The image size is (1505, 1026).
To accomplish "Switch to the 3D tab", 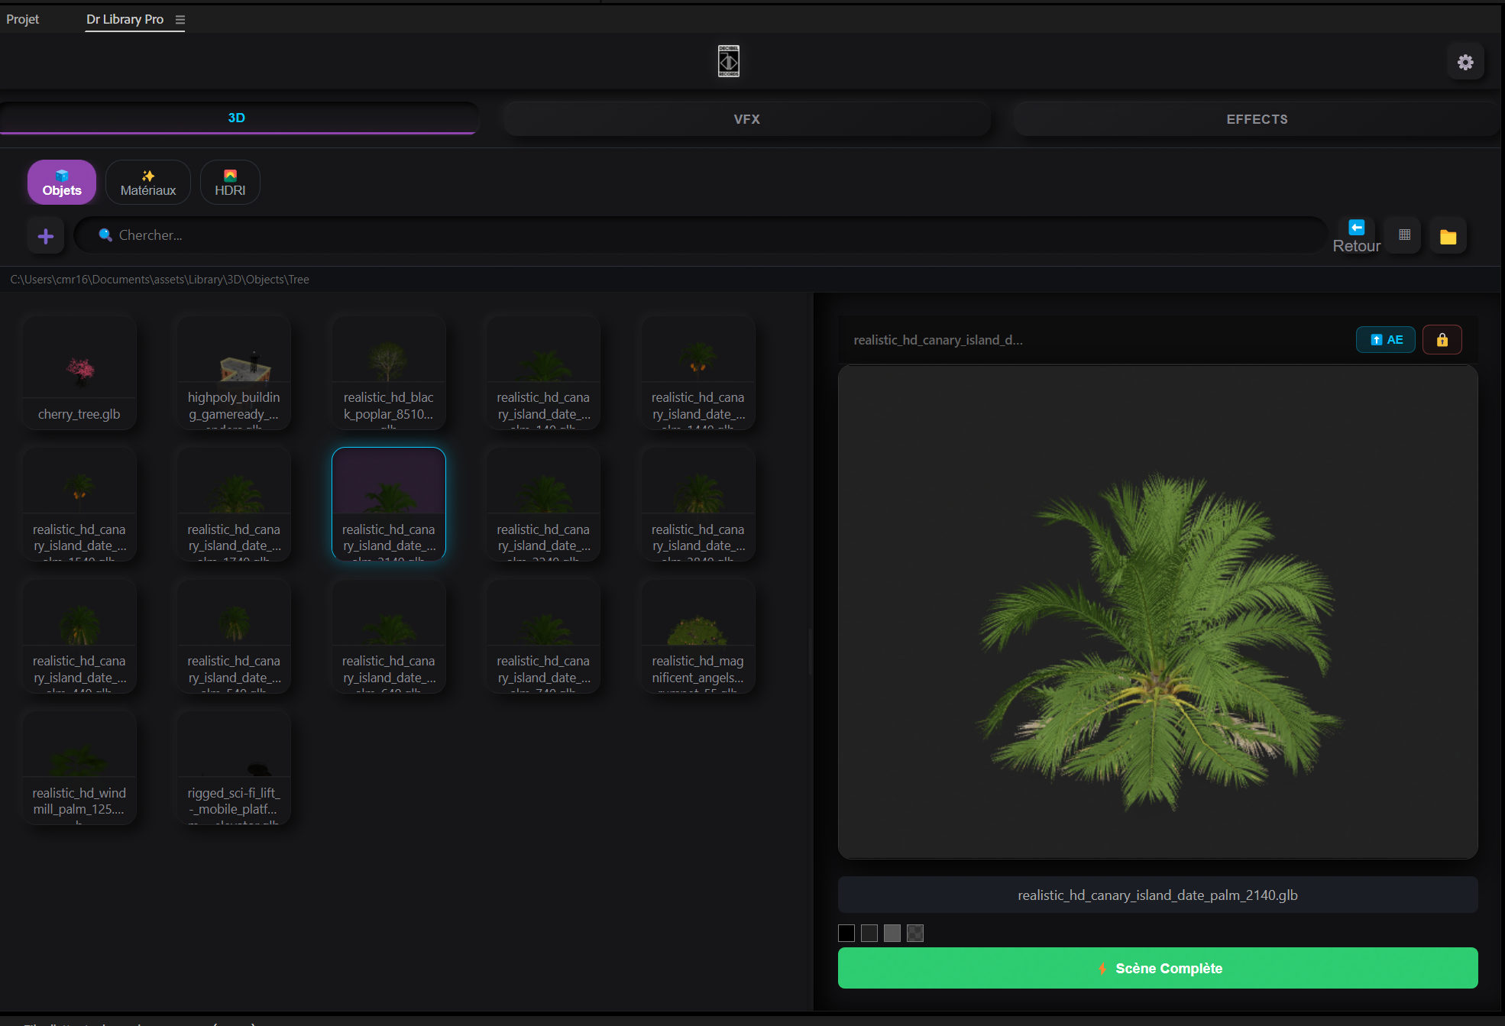I will point(238,118).
